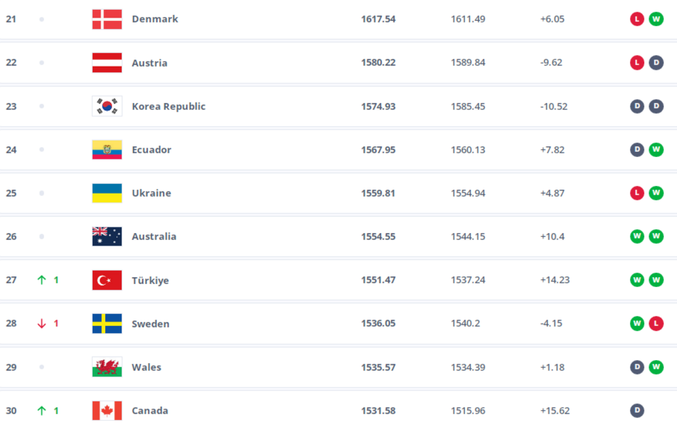Click Ecuador's green W result badge

(x=656, y=150)
